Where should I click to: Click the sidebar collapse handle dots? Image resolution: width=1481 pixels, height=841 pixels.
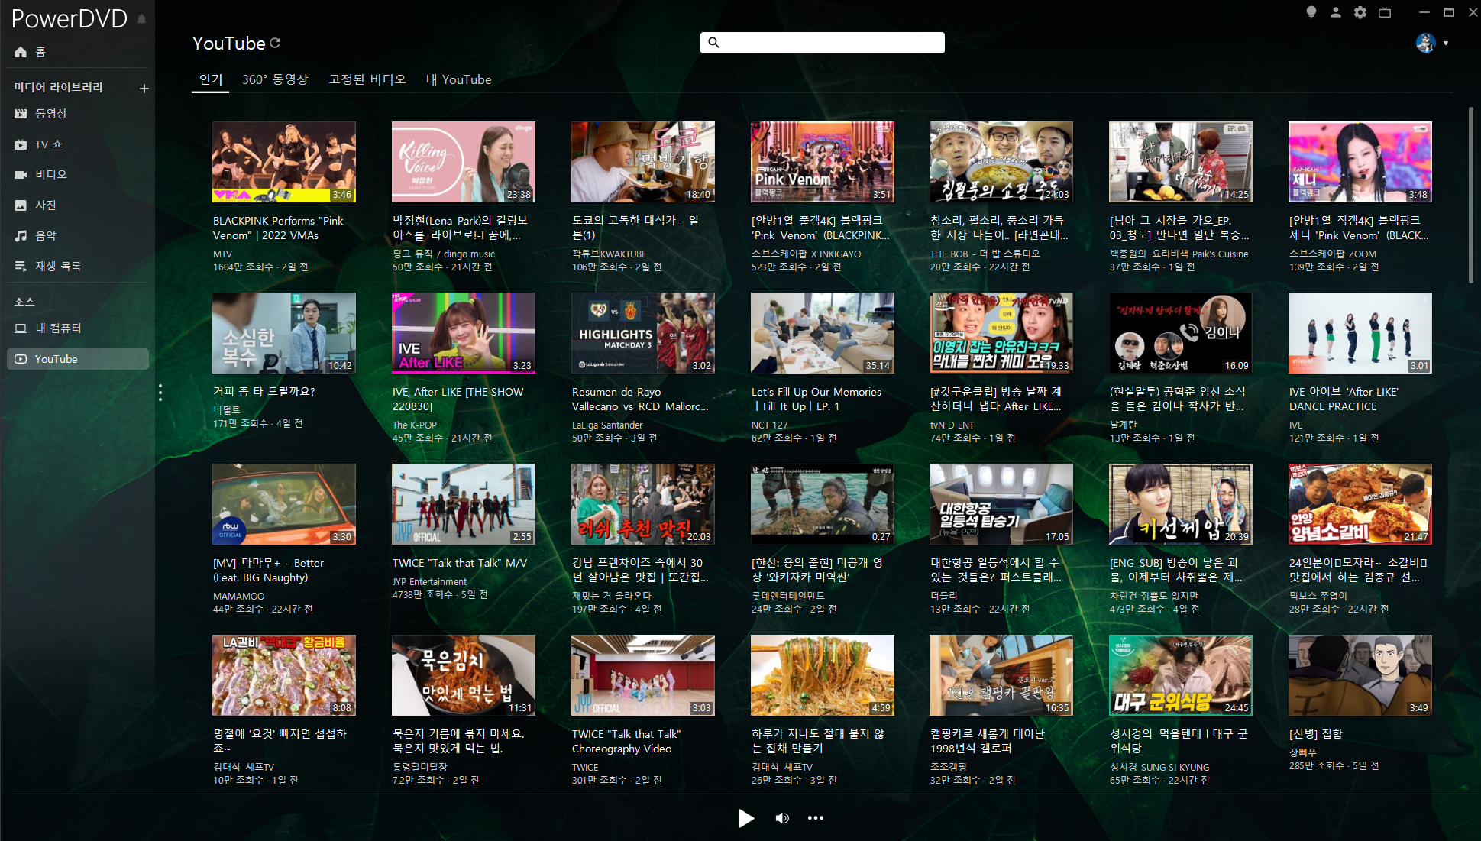tap(160, 393)
